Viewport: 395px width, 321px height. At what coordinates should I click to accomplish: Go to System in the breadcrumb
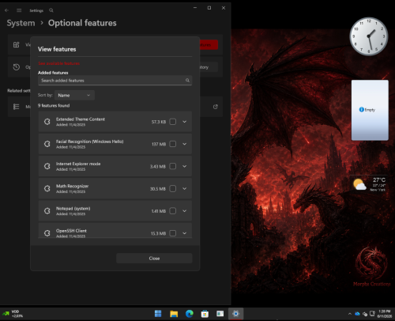pos(21,23)
